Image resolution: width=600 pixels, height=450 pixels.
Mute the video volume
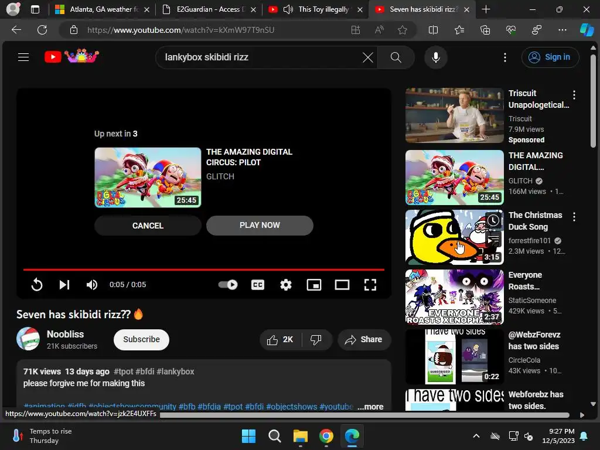pyautogui.click(x=92, y=285)
